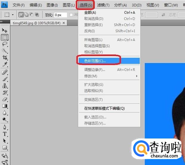Enable Intersect with Selection mode
This screenshot has width=185, height=165.
click(37, 15)
